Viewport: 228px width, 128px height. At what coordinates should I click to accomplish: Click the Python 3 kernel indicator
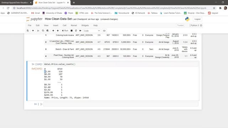coord(196,25)
